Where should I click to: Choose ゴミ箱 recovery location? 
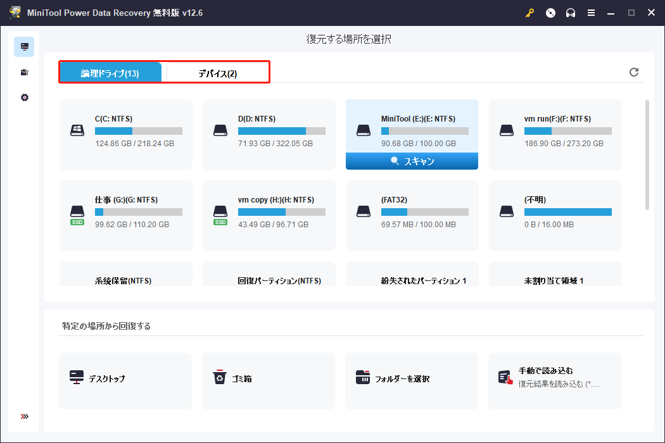269,381
